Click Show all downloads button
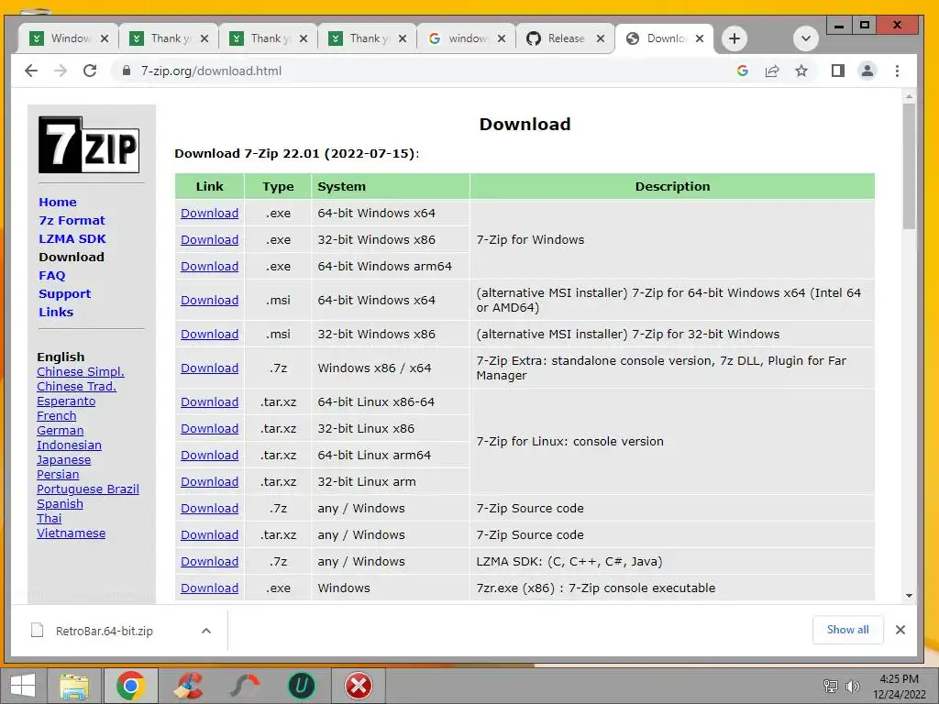The height and width of the screenshot is (704, 939). [x=847, y=630]
